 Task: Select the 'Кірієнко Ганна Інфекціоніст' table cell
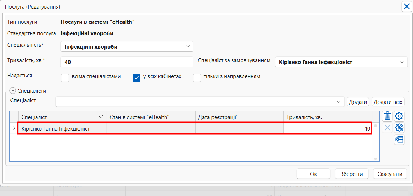pos(62,129)
